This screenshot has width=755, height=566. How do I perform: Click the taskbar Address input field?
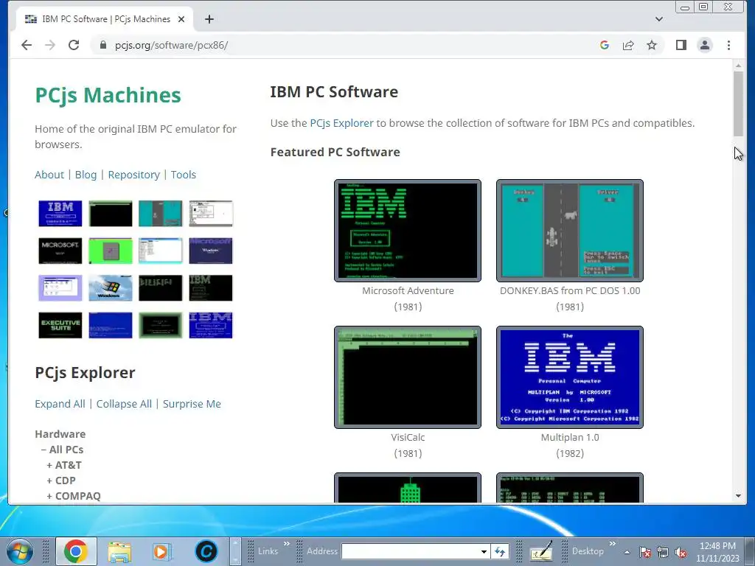pyautogui.click(x=410, y=551)
